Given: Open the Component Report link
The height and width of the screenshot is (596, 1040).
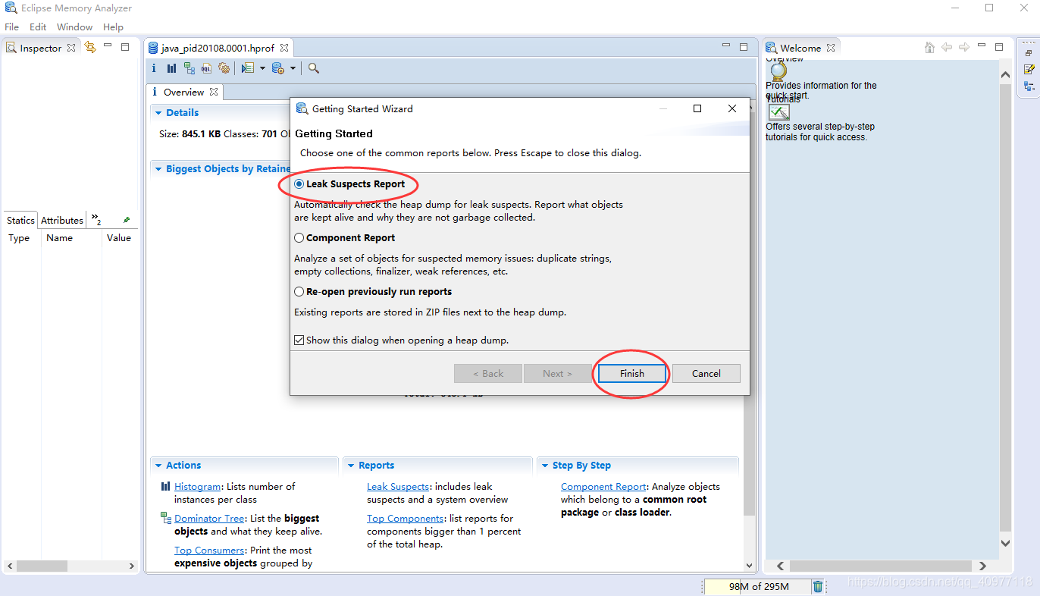Looking at the screenshot, I should [x=603, y=487].
